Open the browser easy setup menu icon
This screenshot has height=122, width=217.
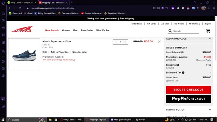(x=214, y=8)
